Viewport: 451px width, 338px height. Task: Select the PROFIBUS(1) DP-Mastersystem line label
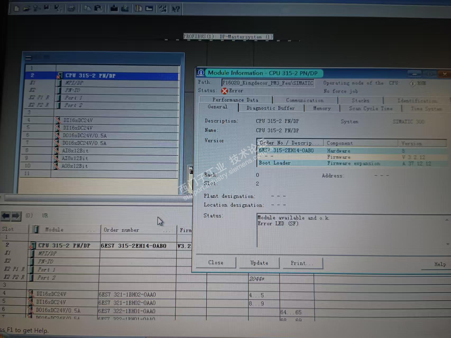(x=228, y=36)
